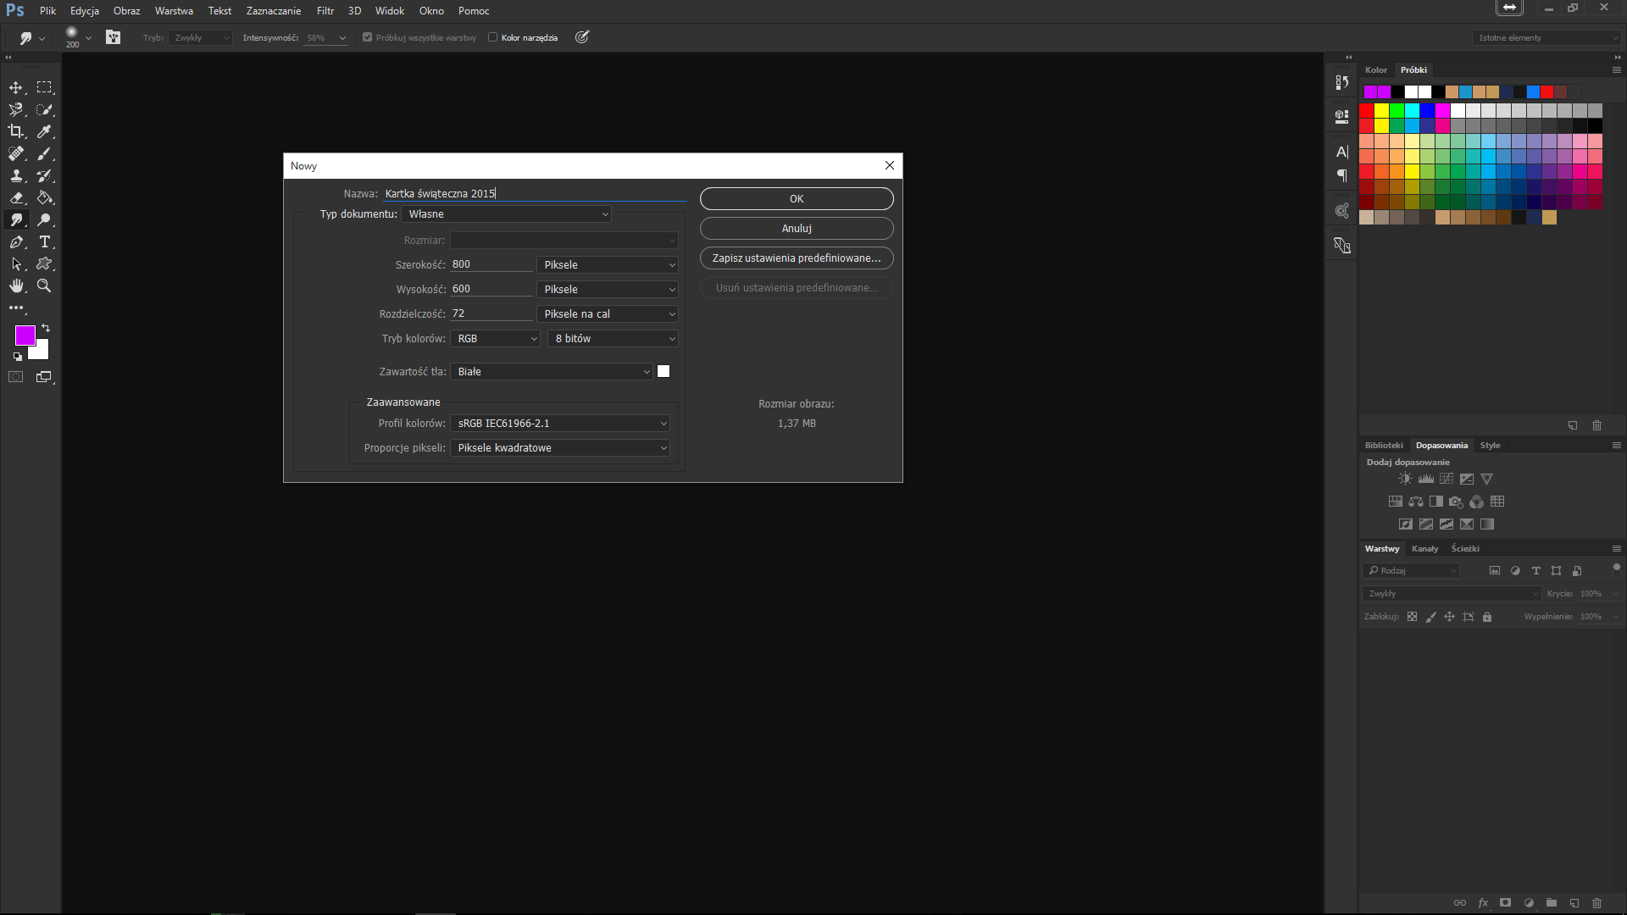This screenshot has height=915, width=1627.
Task: Select the Hand tool
Action: tap(16, 286)
